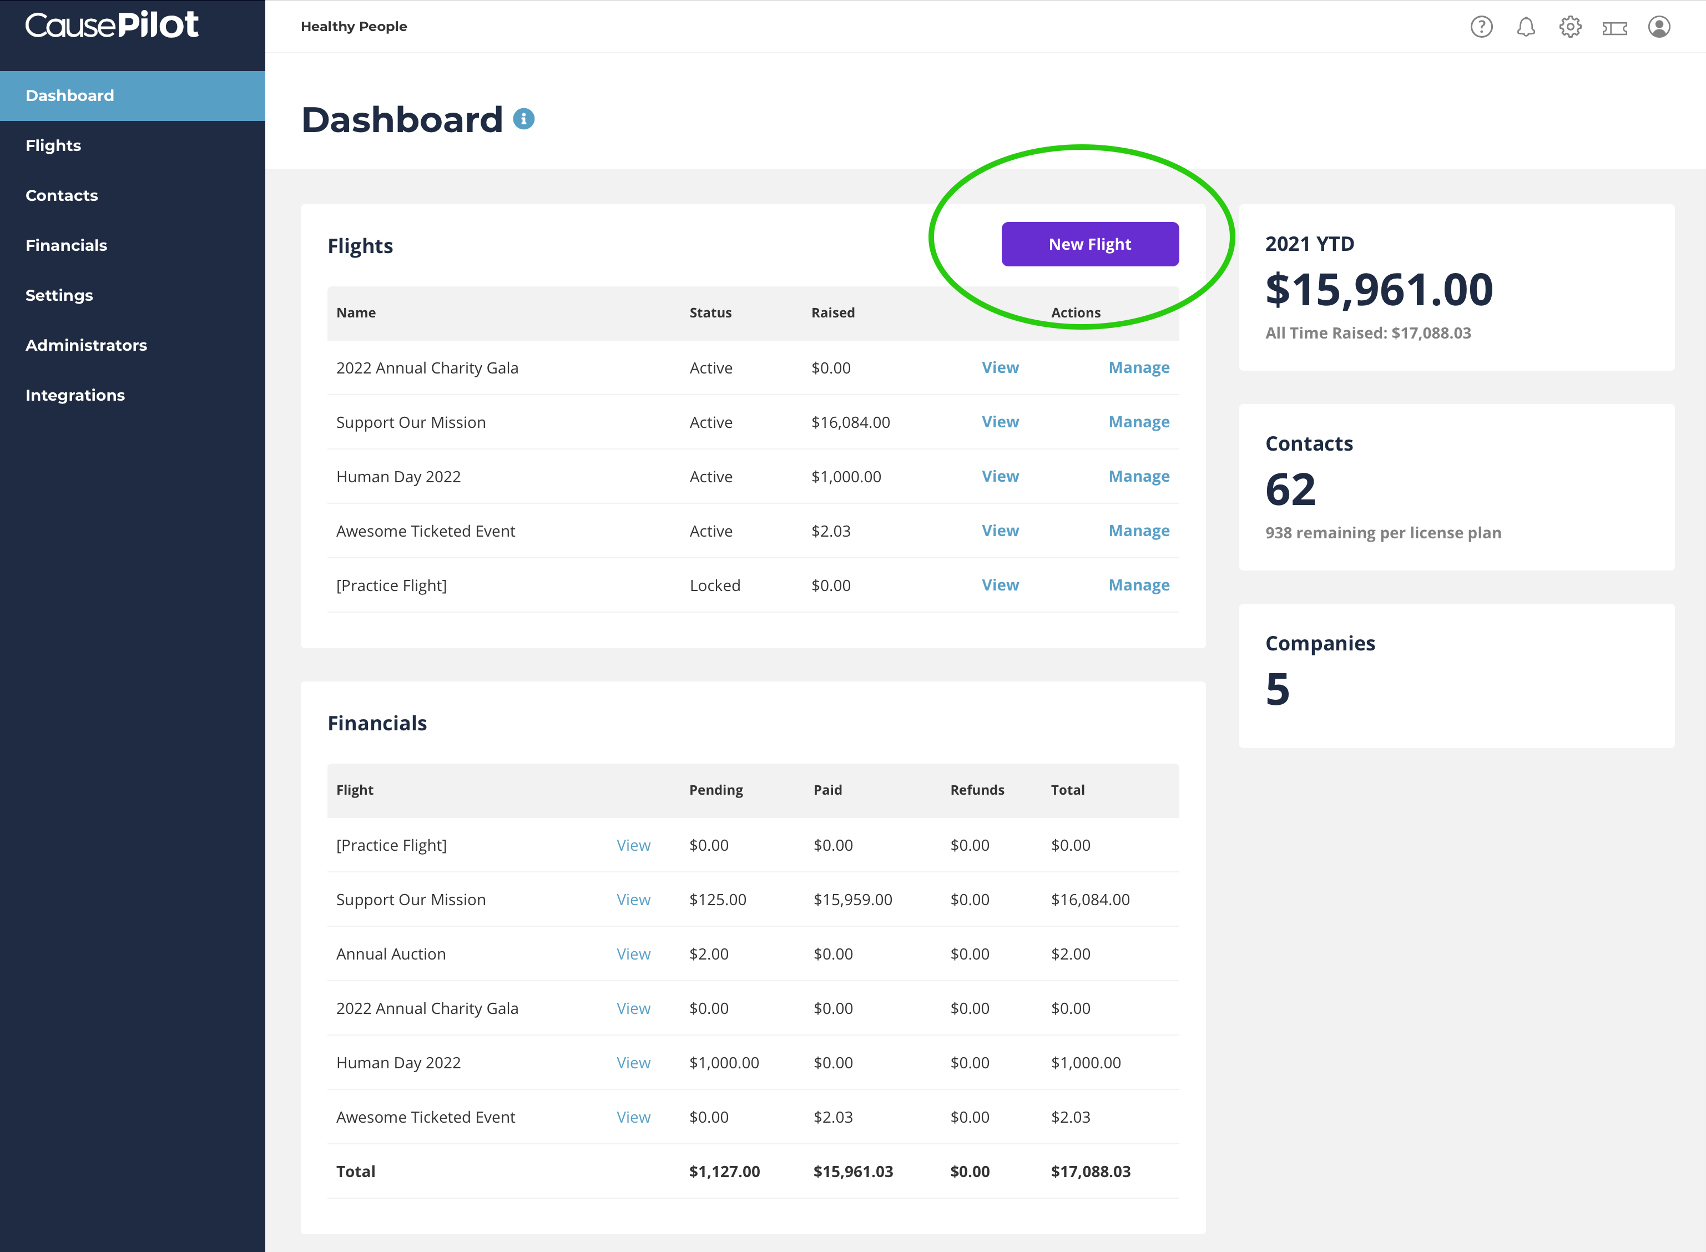The height and width of the screenshot is (1252, 1706).
Task: Click the Dashboard info icon
Action: click(524, 119)
